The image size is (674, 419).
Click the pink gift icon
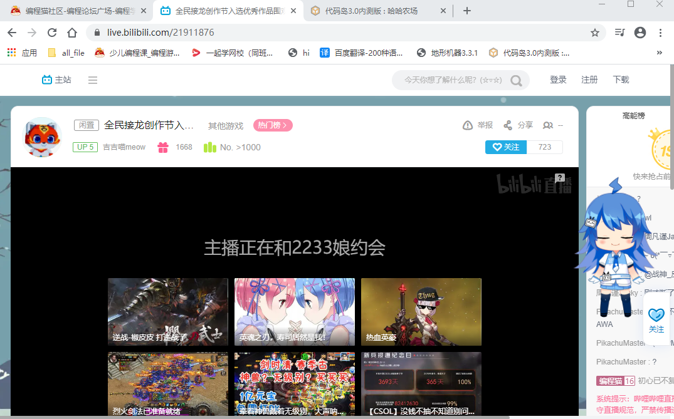pyautogui.click(x=163, y=147)
